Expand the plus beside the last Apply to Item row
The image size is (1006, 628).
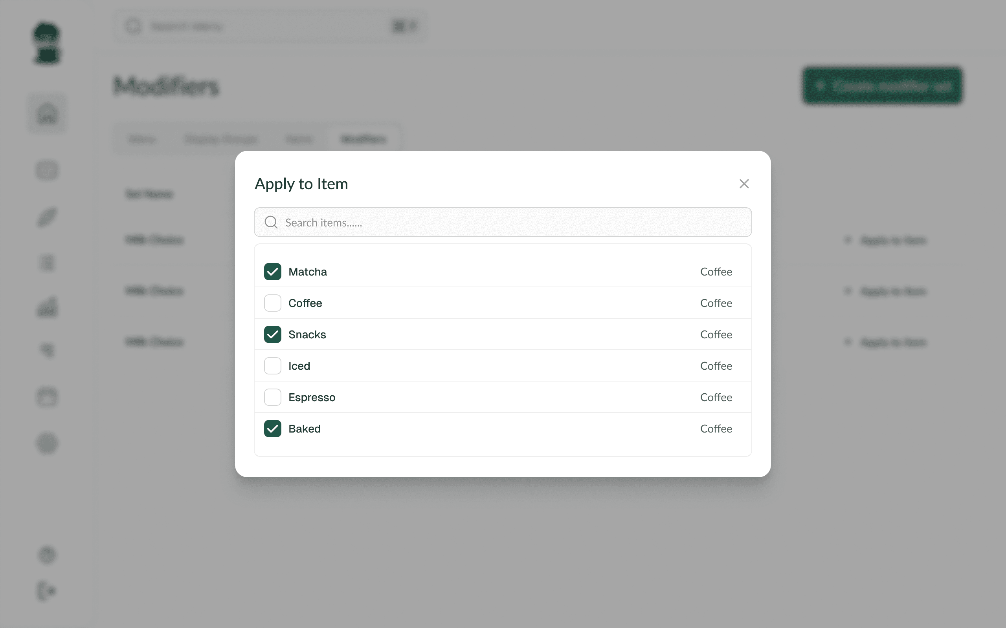(x=848, y=342)
